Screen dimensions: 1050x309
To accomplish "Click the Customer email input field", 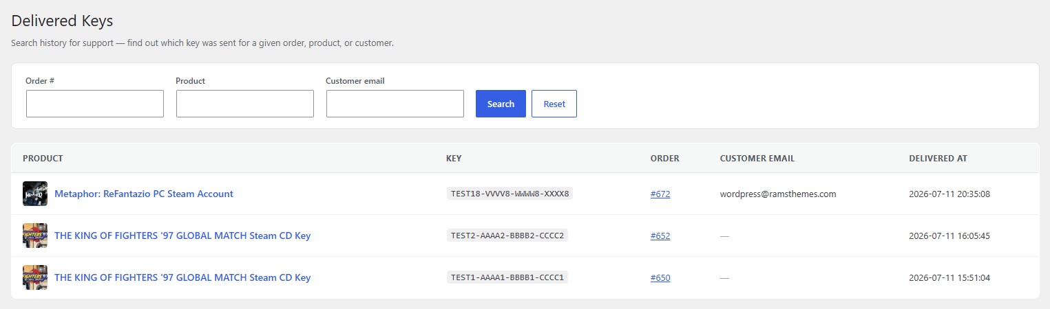I will 395,104.
